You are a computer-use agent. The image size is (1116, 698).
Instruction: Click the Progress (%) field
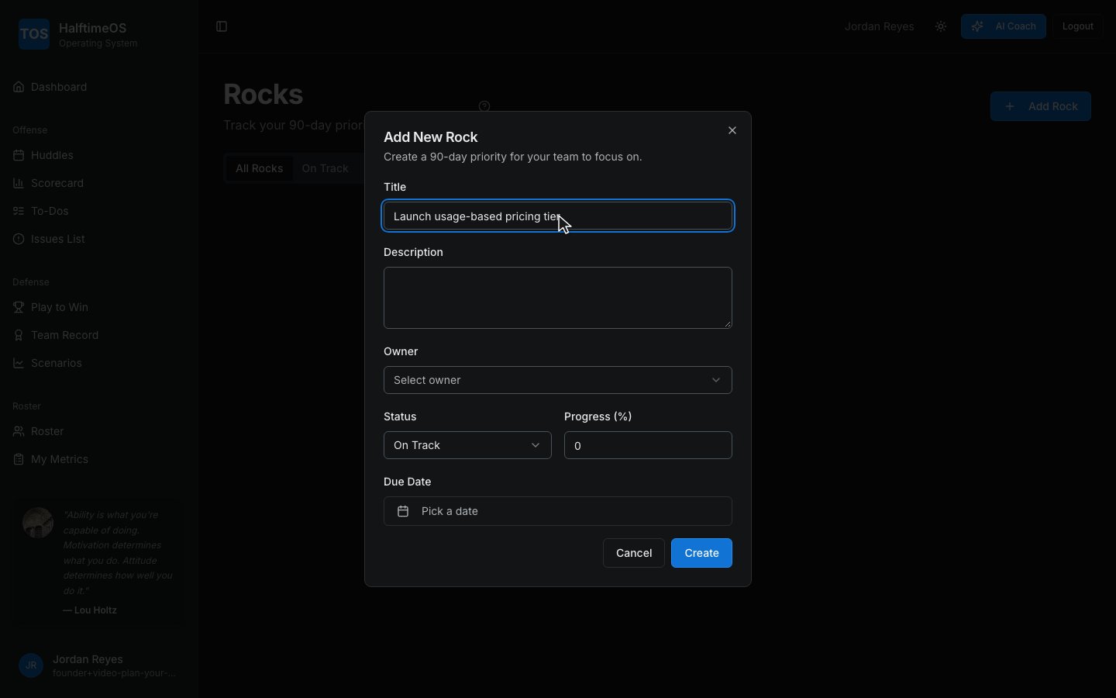point(648,445)
